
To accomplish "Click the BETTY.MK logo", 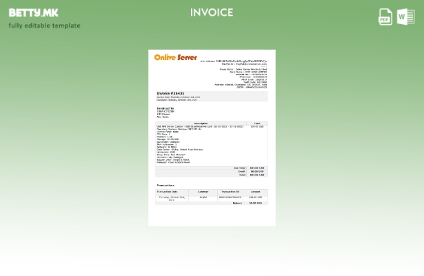I will tap(33, 12).
